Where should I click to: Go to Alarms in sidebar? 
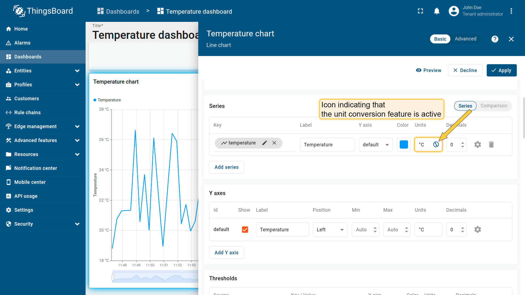coord(22,43)
